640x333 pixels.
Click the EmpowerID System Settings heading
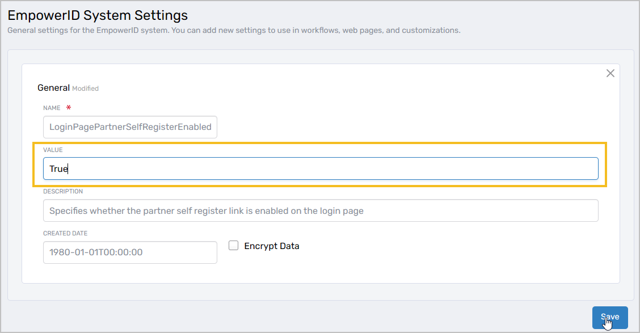[x=96, y=15]
